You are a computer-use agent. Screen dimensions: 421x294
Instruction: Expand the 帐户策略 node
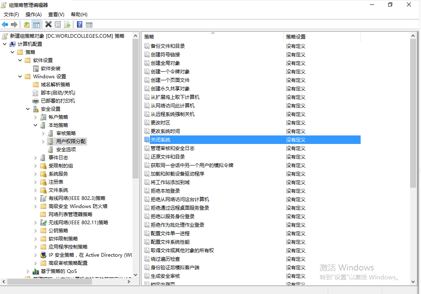pos(35,117)
